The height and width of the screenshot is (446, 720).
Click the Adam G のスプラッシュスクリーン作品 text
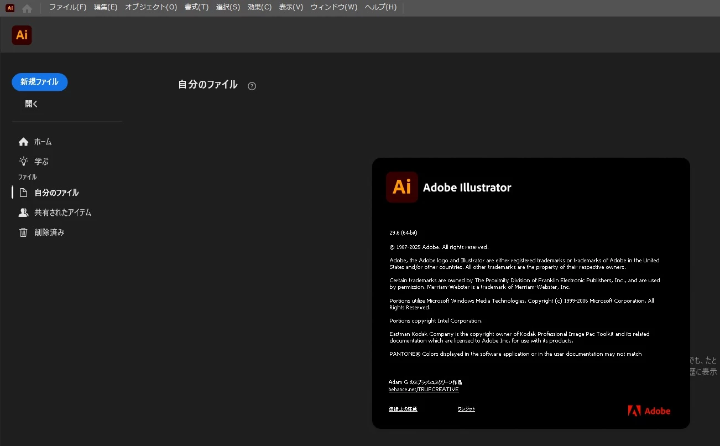tap(425, 382)
